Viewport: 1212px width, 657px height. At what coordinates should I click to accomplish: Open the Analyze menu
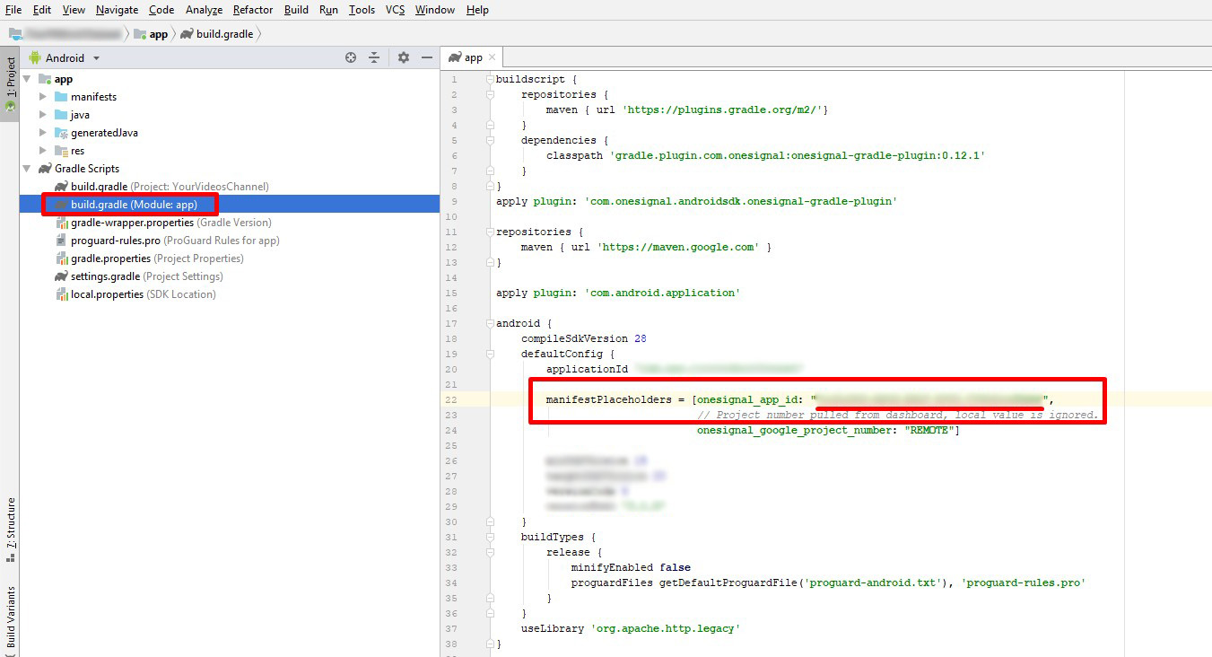click(x=204, y=10)
